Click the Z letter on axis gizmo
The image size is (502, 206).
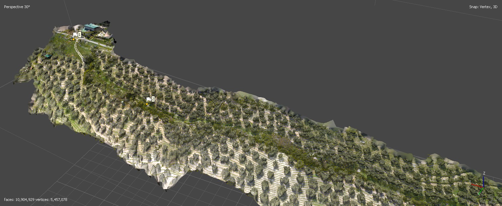coord(484,173)
